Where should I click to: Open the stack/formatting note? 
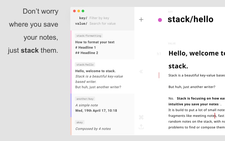click(x=102, y=45)
